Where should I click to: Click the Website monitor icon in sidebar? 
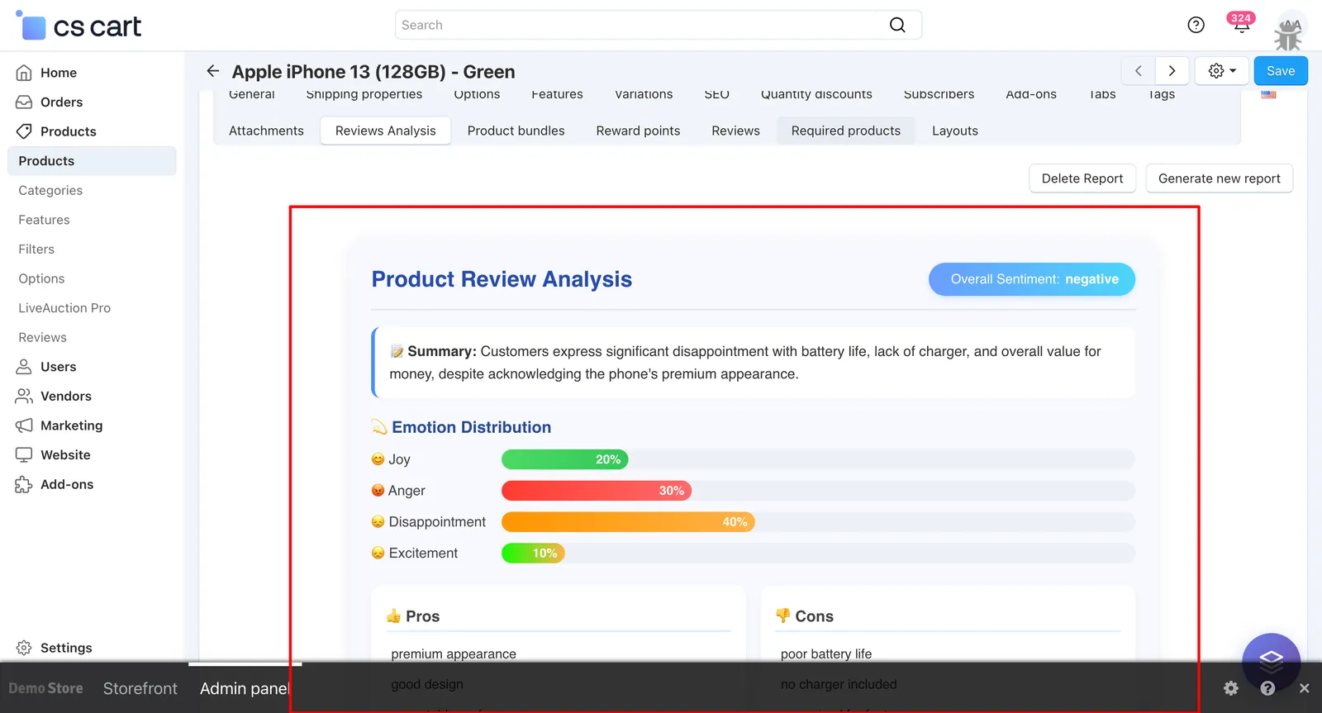point(24,455)
